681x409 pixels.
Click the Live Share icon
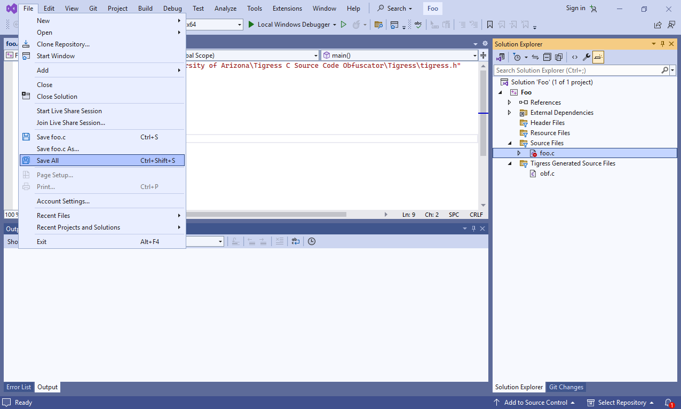pyautogui.click(x=658, y=25)
